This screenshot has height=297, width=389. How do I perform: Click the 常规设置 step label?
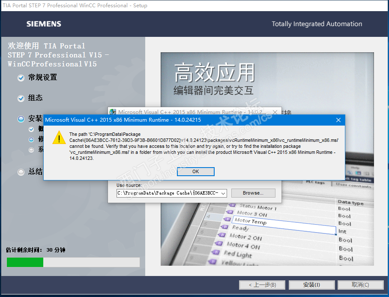click(x=43, y=78)
